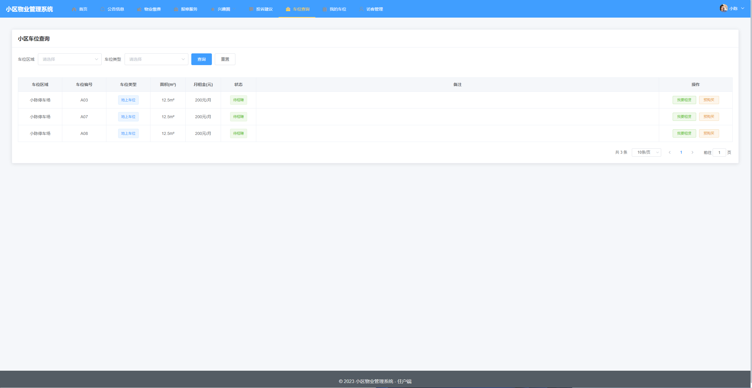752x388 pixels.
Task: Click the repair service icon
Action: [176, 9]
